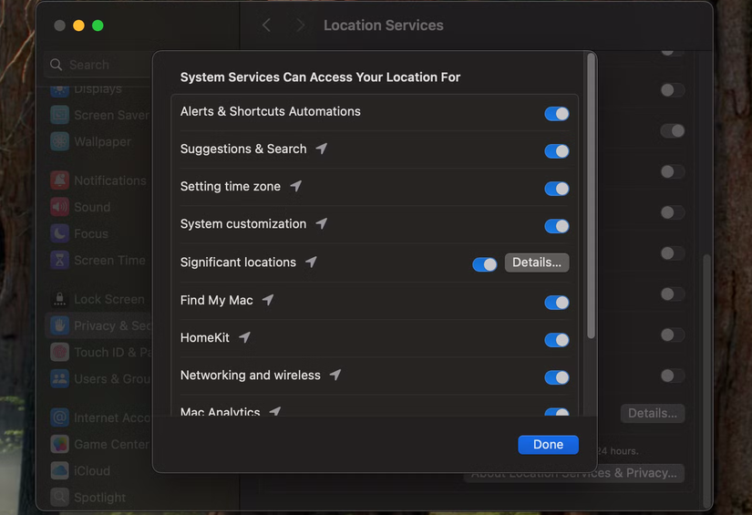Click the Spotlight sidebar icon
The image size is (752, 515).
click(x=59, y=498)
